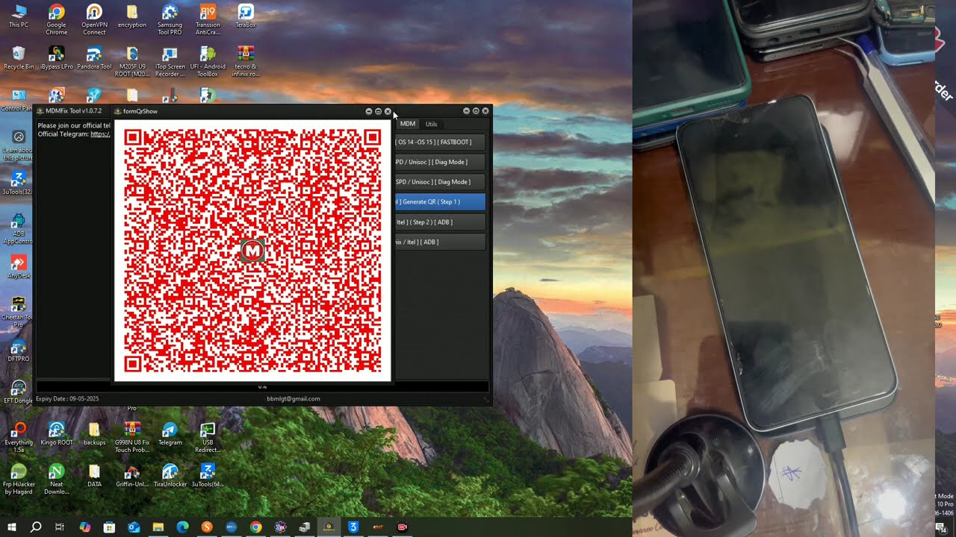Launch iBypass LPro shortcut
Screen dimensions: 956x537
pyautogui.click(x=56, y=58)
